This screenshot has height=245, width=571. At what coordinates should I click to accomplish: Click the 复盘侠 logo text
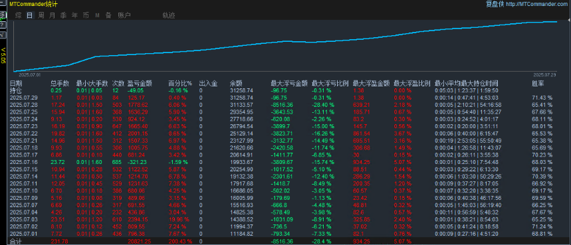point(495,4)
